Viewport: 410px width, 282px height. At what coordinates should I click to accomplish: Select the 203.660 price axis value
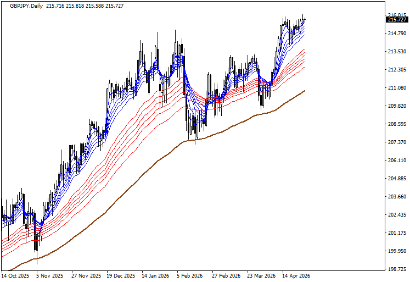397,197
